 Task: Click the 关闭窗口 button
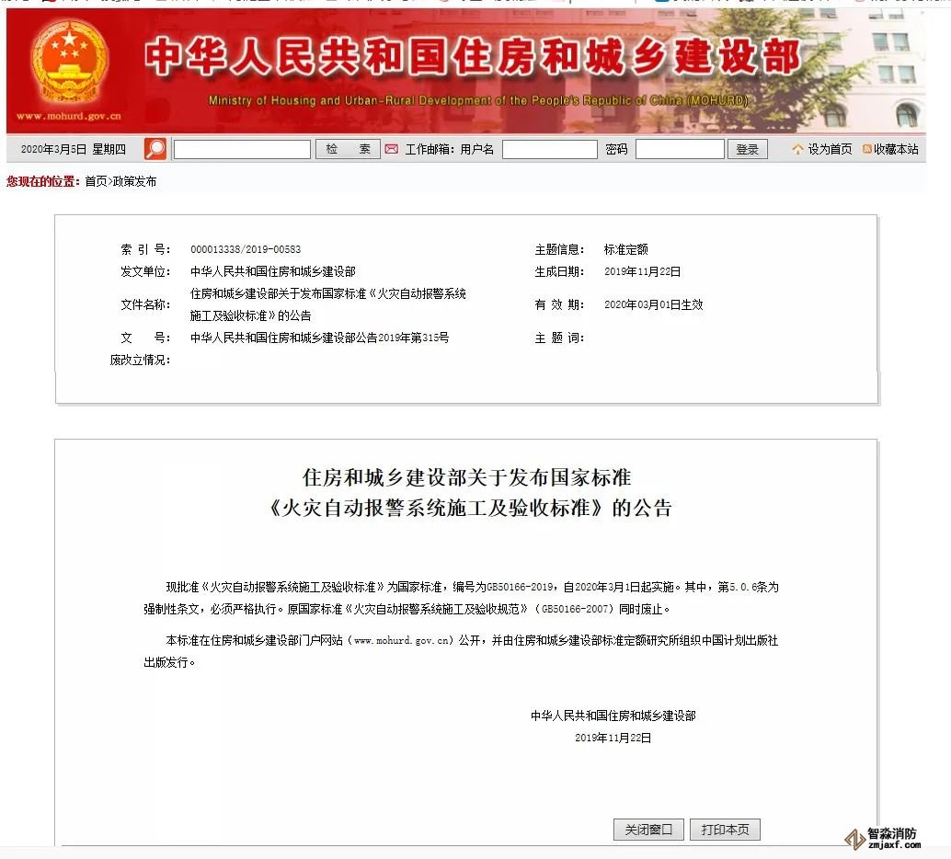tap(648, 830)
